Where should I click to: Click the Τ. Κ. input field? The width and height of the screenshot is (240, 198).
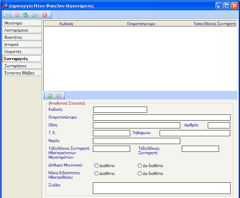[112, 133]
